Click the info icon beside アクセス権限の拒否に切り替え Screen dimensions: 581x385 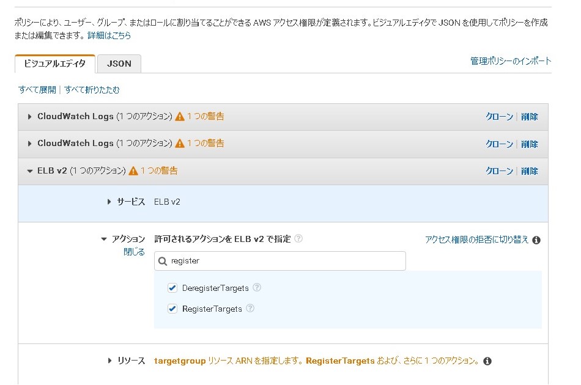tap(536, 240)
